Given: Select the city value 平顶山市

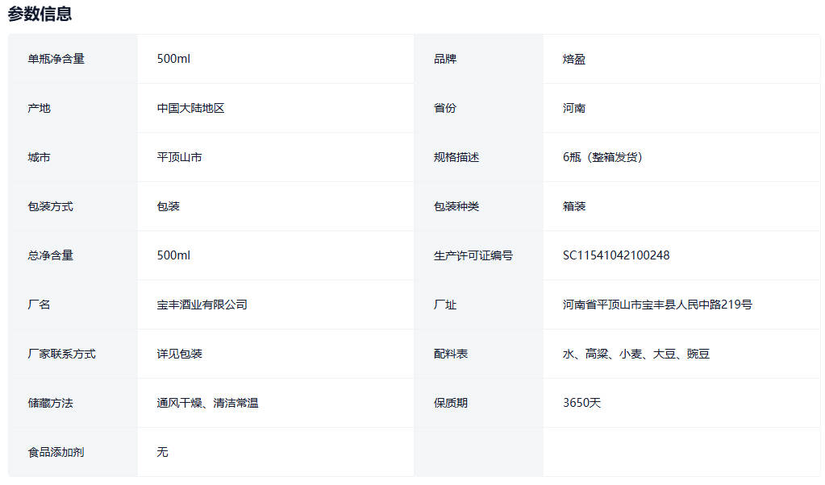Looking at the screenshot, I should [179, 157].
